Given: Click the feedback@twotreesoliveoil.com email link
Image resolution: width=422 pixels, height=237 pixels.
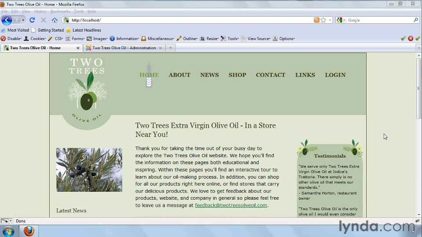Looking at the screenshot, I should click(x=231, y=205).
